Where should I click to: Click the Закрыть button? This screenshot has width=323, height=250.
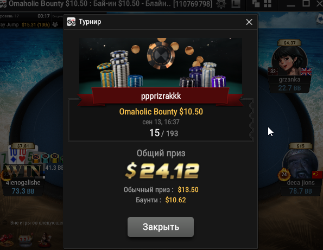coord(161,227)
